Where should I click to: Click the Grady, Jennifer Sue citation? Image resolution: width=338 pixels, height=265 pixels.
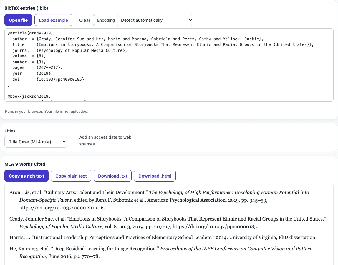(168, 223)
